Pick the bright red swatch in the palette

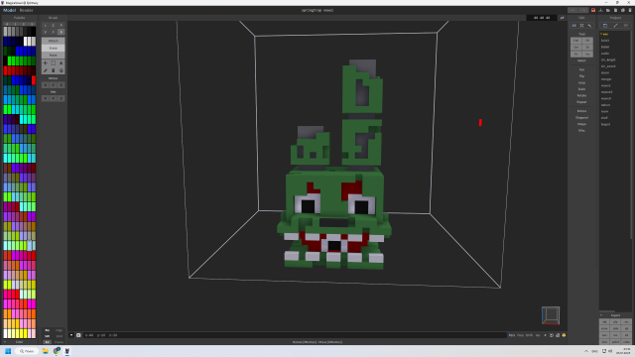(34, 80)
